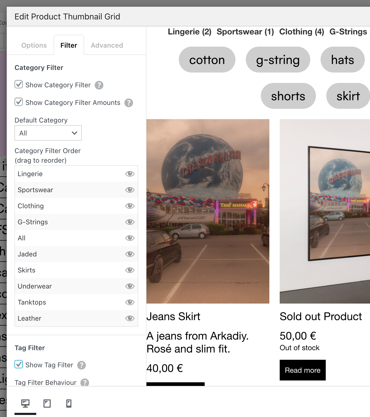The width and height of the screenshot is (370, 417).
Task: Open help for Show Tag Filter
Action: point(82,365)
